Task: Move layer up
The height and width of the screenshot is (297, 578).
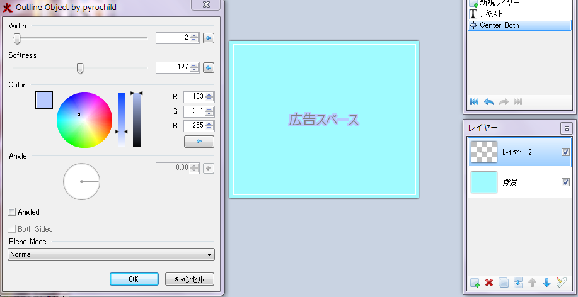Action: coord(532,283)
